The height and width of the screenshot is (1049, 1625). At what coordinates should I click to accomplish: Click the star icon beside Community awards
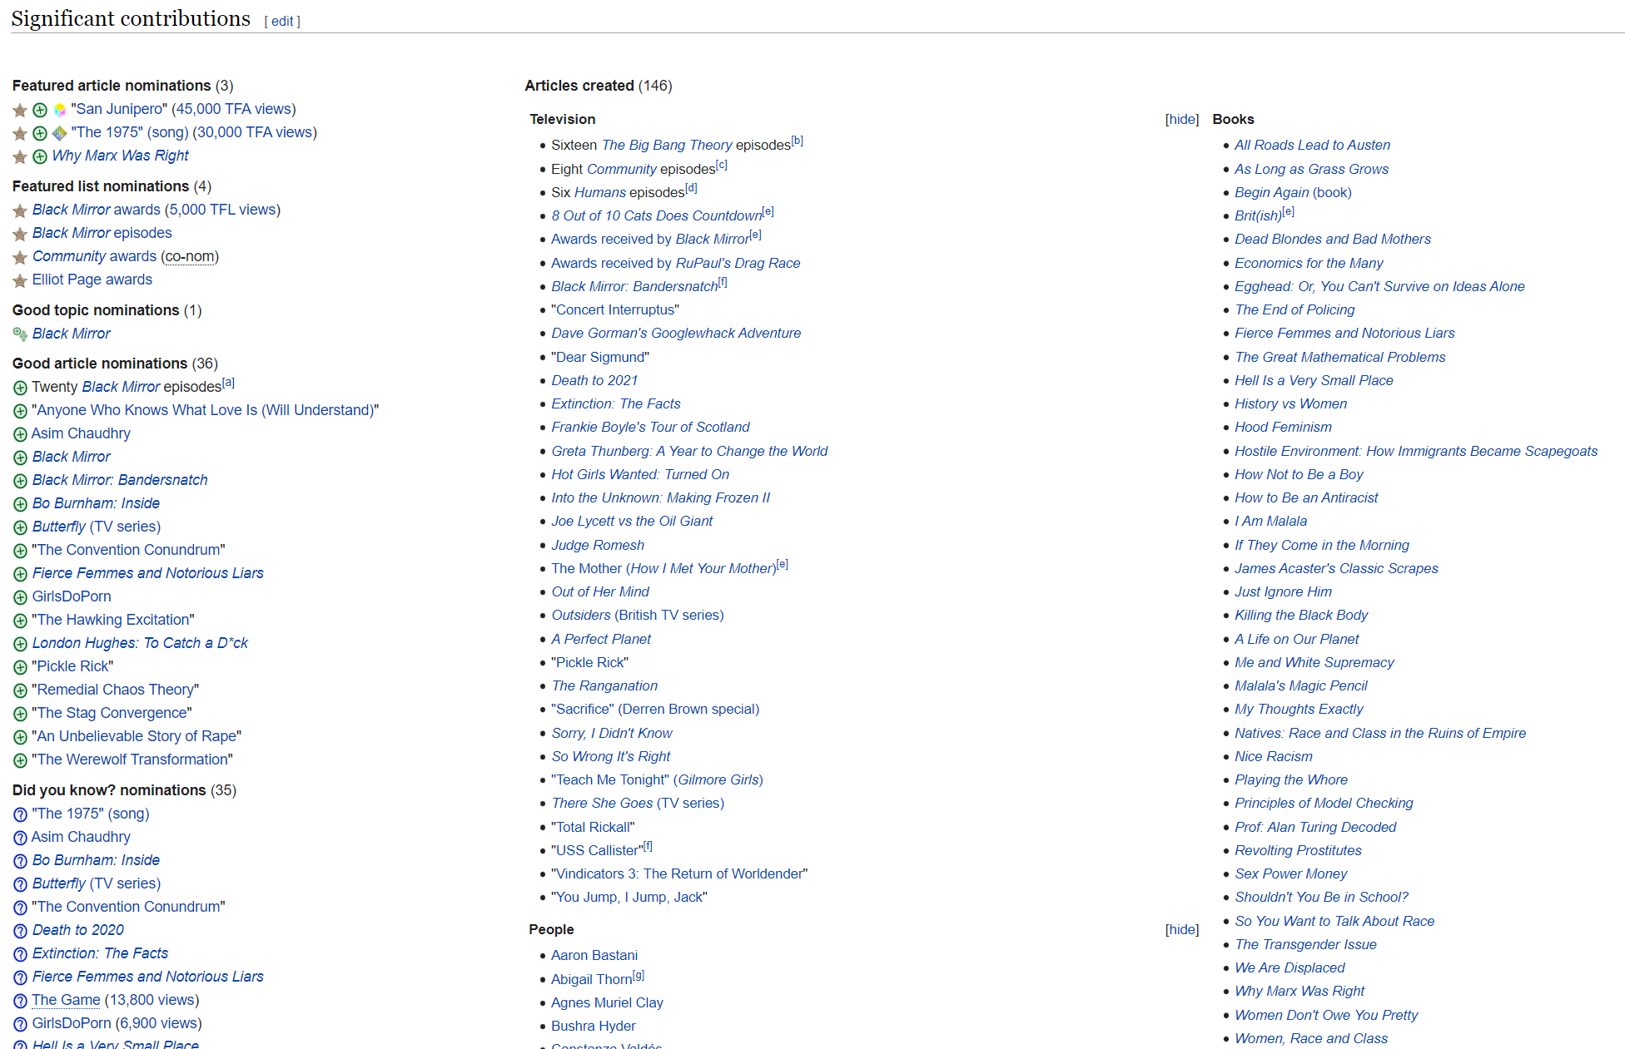pyautogui.click(x=20, y=257)
